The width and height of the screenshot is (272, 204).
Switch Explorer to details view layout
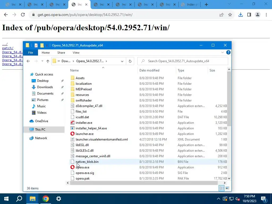point(222,188)
